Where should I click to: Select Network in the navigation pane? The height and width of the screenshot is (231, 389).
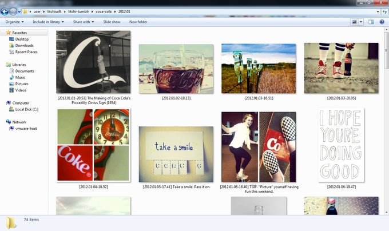coord(19,122)
